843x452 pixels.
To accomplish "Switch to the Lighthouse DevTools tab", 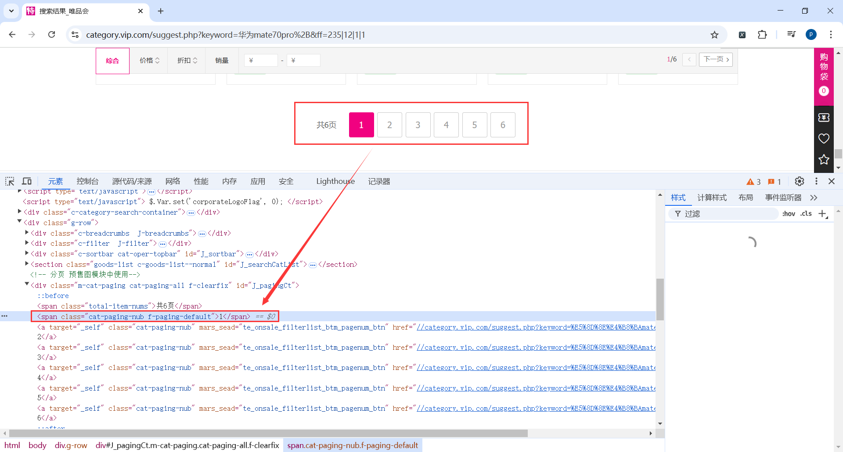I will pyautogui.click(x=335, y=181).
